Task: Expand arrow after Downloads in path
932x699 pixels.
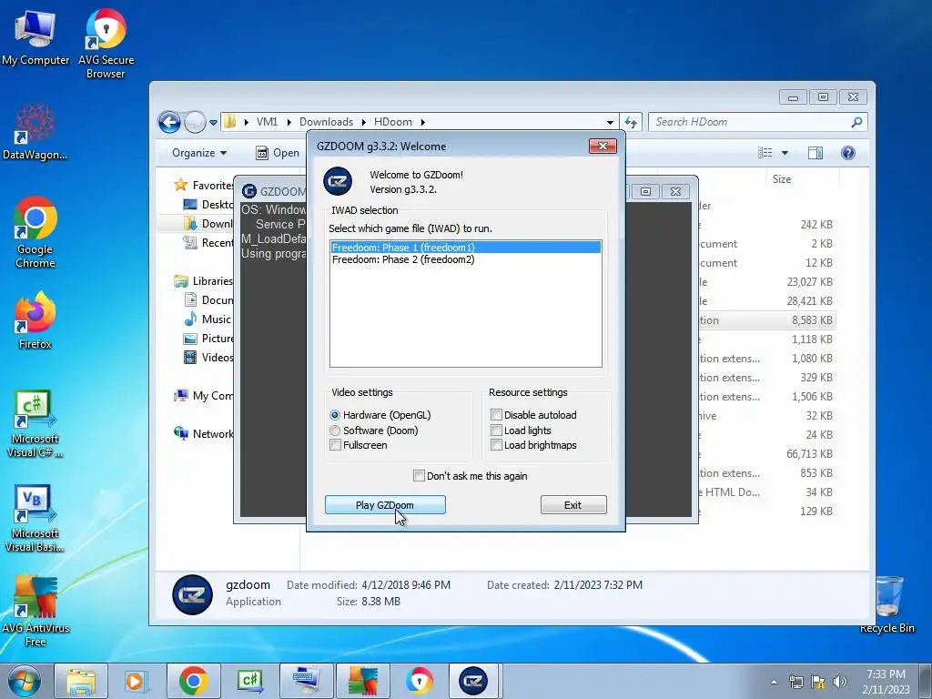Action: pyautogui.click(x=363, y=122)
